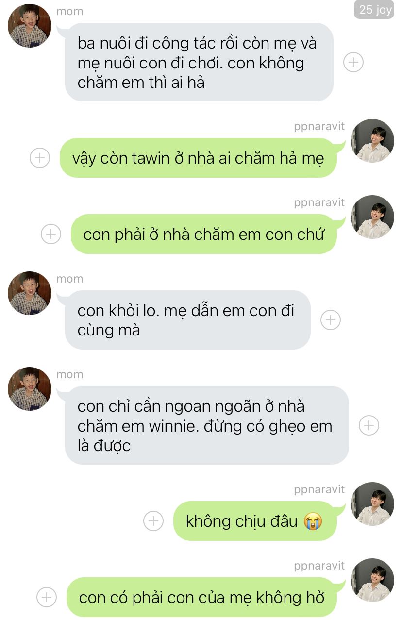Tap "ppnaravit" name above "vậy còn tawin" message
The image size is (402, 620).
(x=319, y=126)
